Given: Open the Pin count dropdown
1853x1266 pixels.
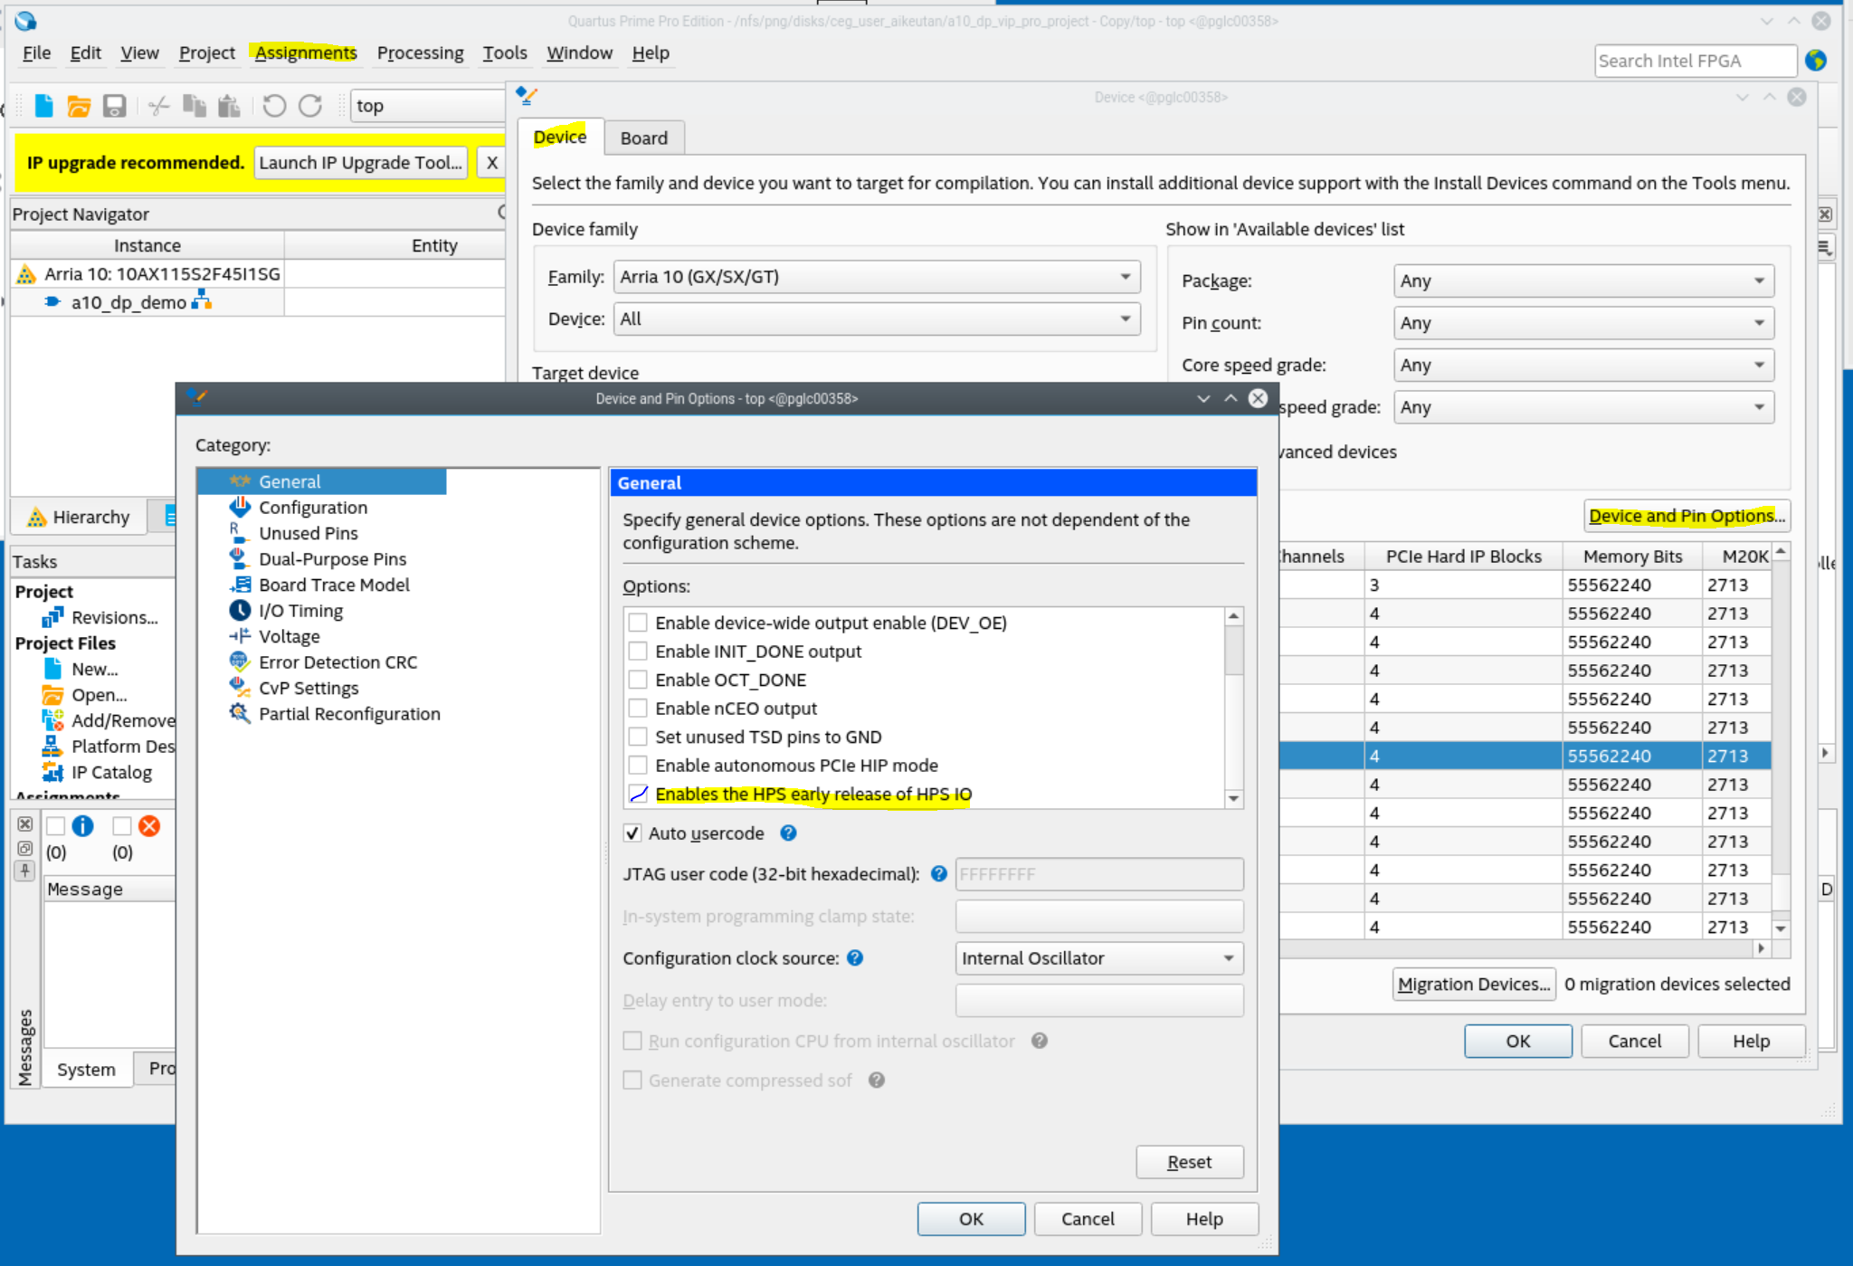Looking at the screenshot, I should pos(1582,323).
